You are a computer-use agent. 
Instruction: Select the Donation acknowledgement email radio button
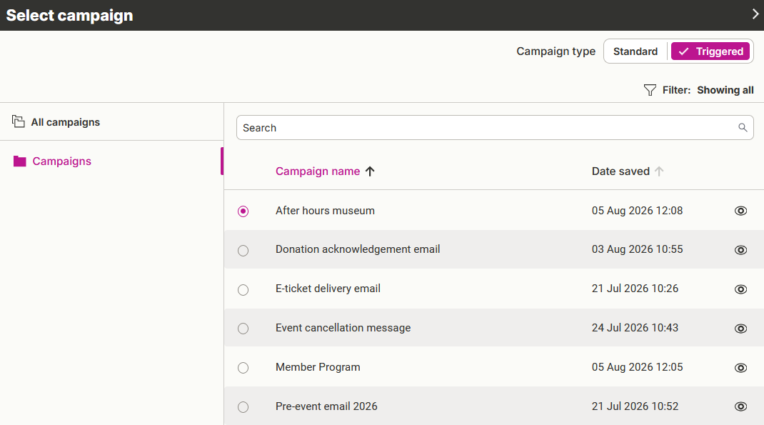coord(243,251)
